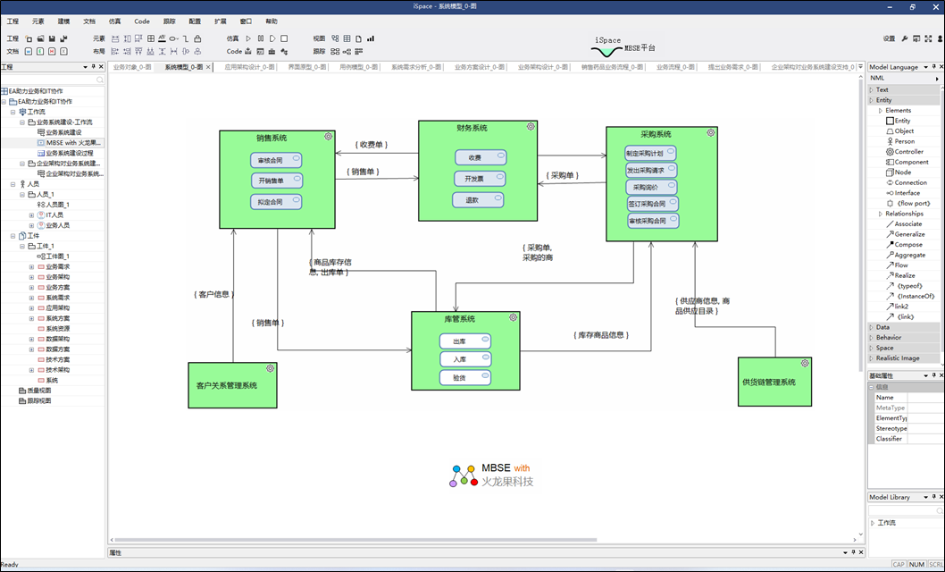Click the wrench settings icon top right

(x=904, y=38)
